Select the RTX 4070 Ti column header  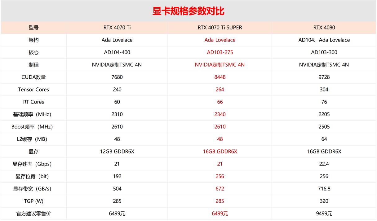point(117,28)
